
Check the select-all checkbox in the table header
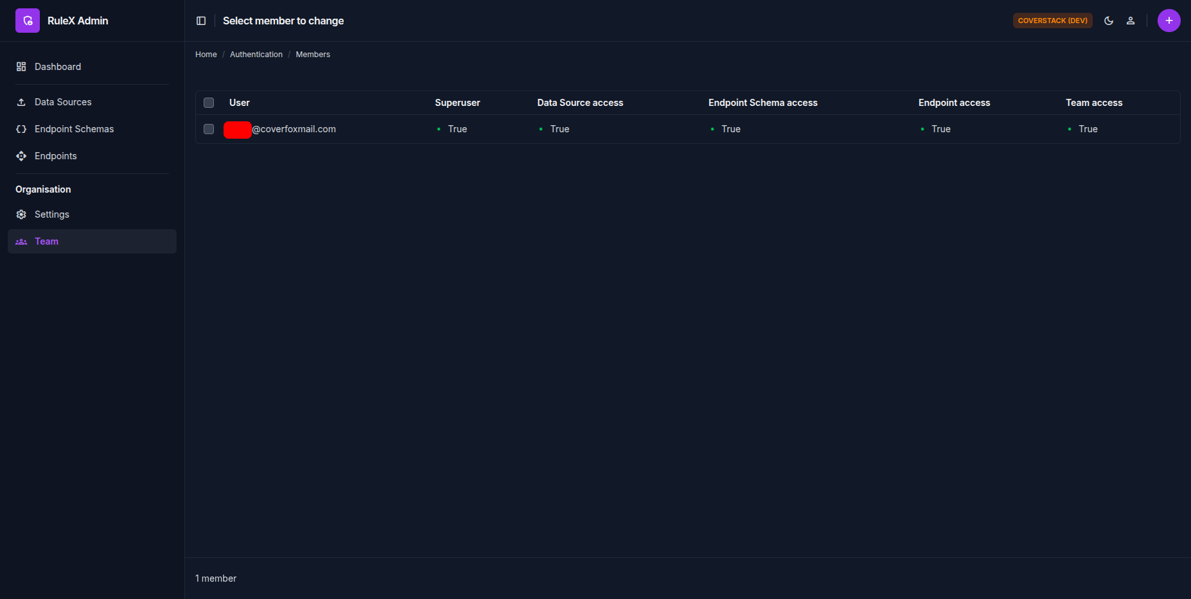(x=209, y=103)
